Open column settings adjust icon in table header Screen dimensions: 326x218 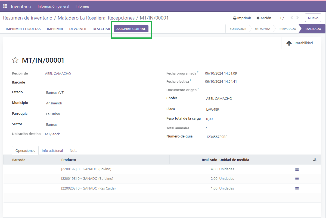click(x=315, y=160)
